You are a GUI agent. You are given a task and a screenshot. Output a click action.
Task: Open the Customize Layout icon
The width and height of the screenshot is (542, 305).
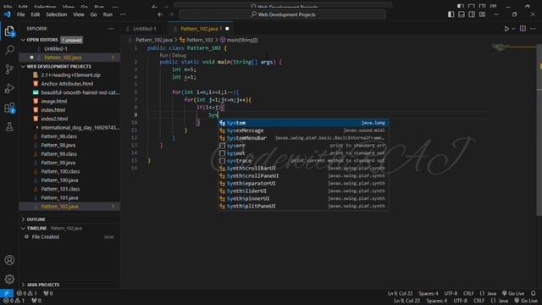482,14
